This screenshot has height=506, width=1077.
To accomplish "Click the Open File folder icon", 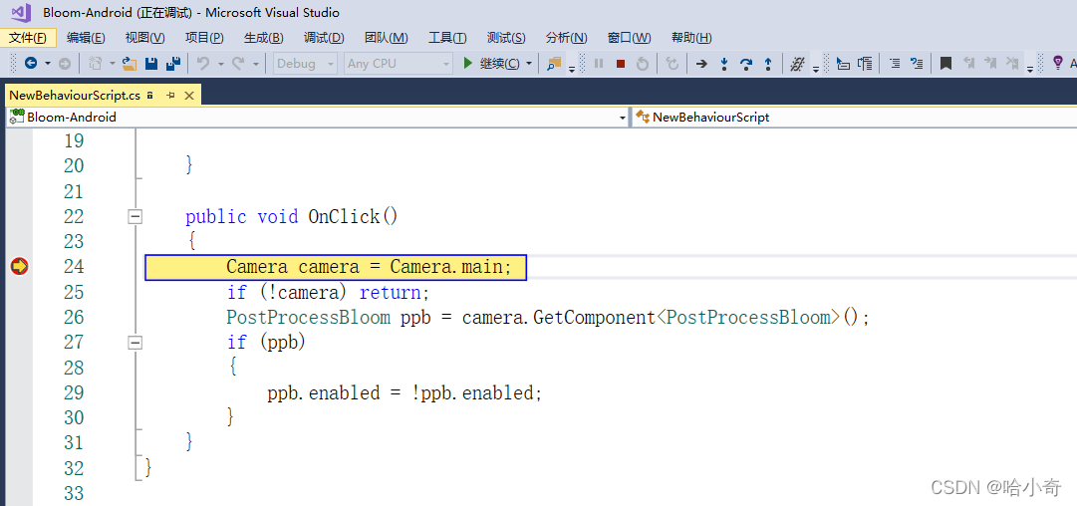I will pyautogui.click(x=130, y=63).
